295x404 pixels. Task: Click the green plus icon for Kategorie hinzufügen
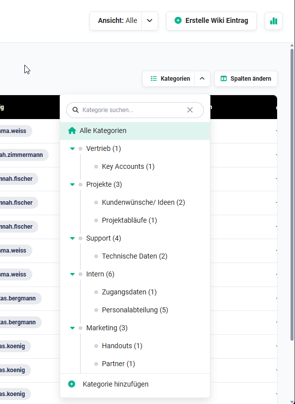pos(72,384)
